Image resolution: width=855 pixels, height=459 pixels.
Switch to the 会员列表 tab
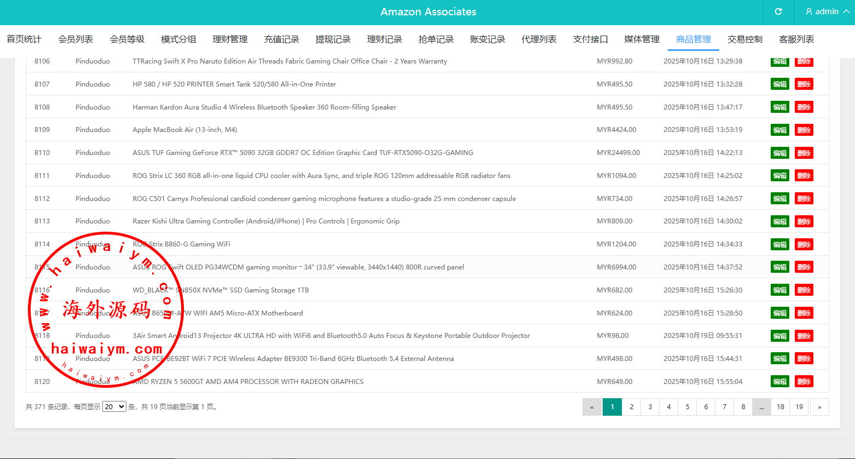coord(76,39)
